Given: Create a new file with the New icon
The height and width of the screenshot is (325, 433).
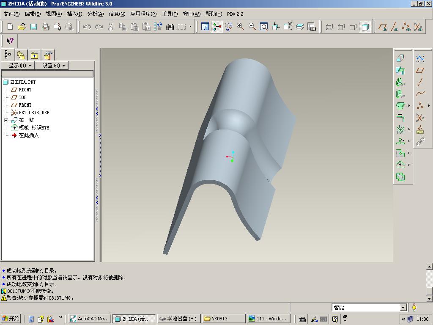Looking at the screenshot, I should [x=10, y=27].
